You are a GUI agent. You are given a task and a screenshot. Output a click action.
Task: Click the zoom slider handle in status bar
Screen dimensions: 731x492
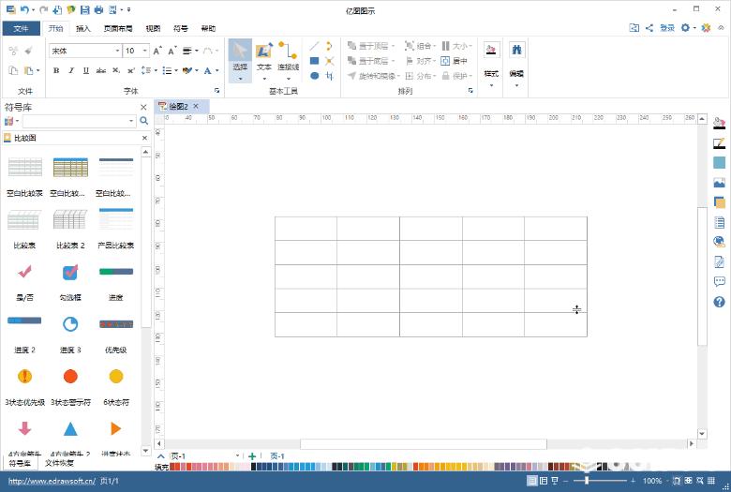587,481
